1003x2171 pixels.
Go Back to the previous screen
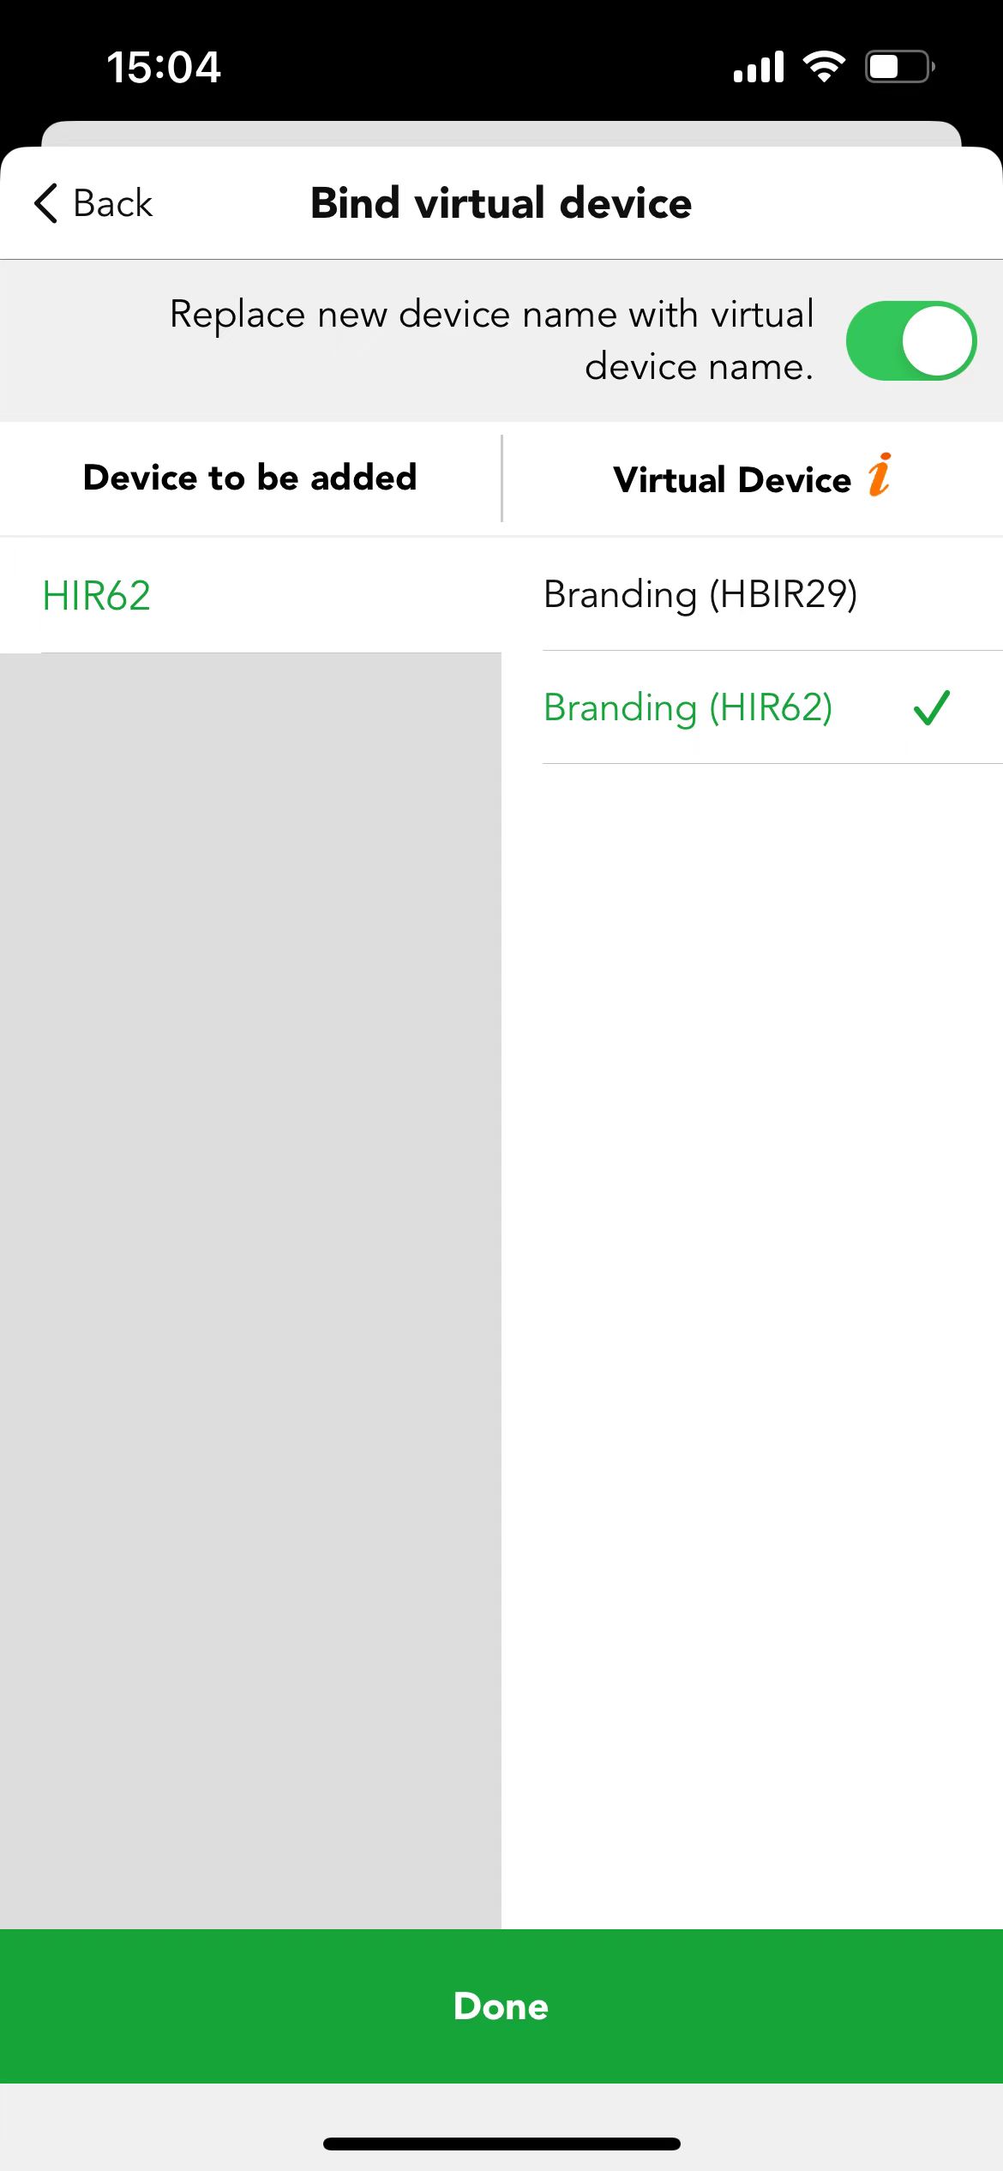click(x=93, y=203)
